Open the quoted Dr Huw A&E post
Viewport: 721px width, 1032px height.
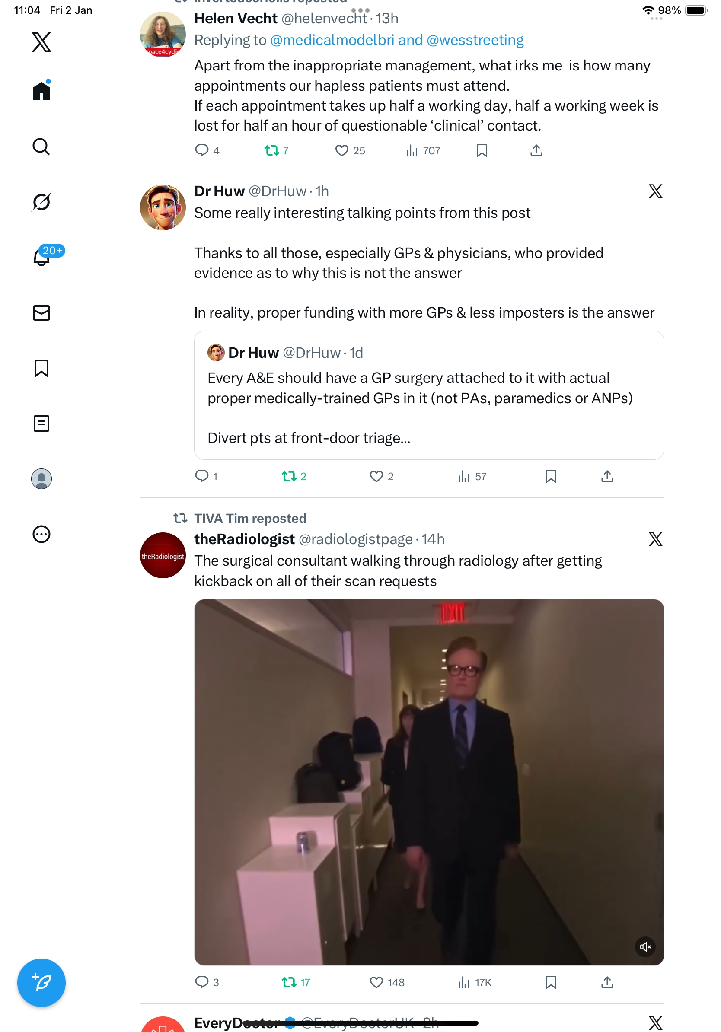428,395
